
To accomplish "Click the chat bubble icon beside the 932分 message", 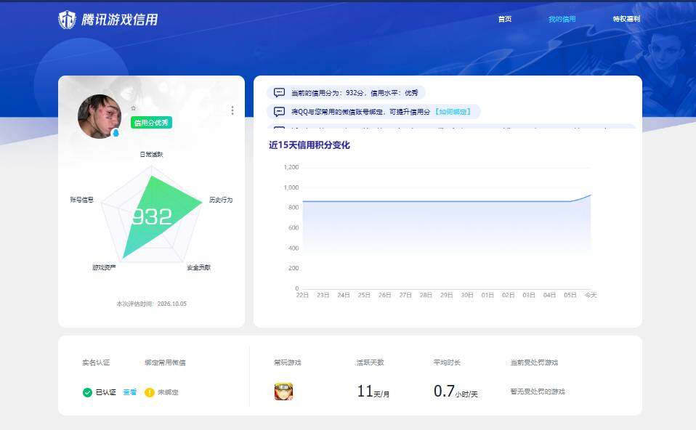I will pos(279,92).
